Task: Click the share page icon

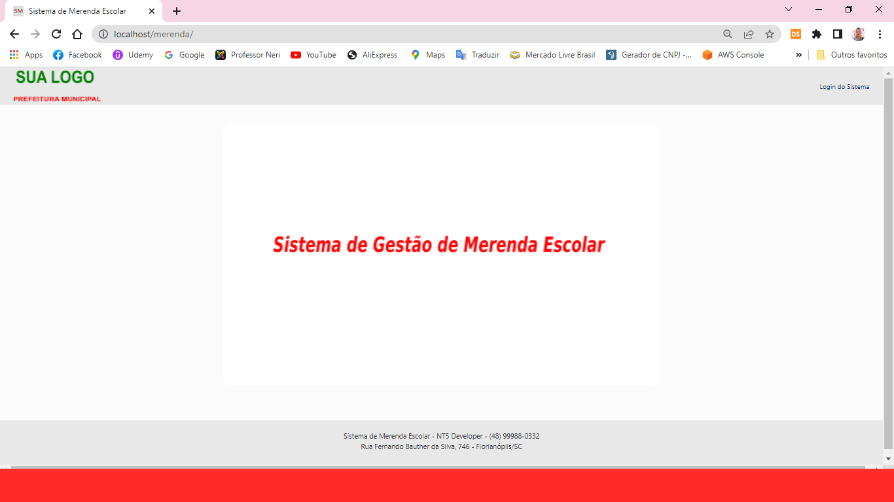Action: 749,34
